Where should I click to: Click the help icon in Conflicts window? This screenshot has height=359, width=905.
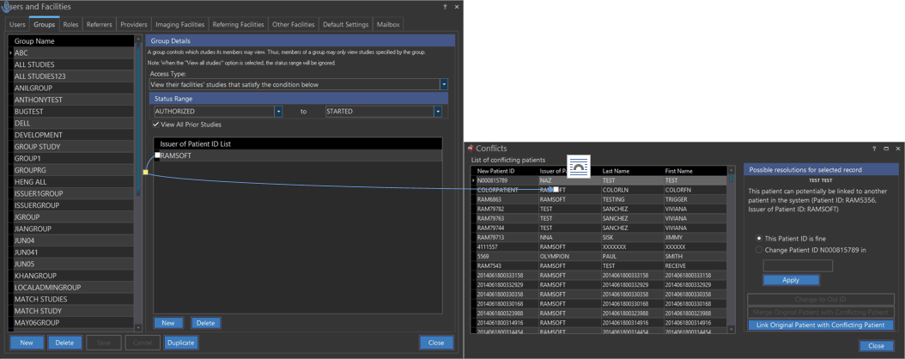click(874, 149)
